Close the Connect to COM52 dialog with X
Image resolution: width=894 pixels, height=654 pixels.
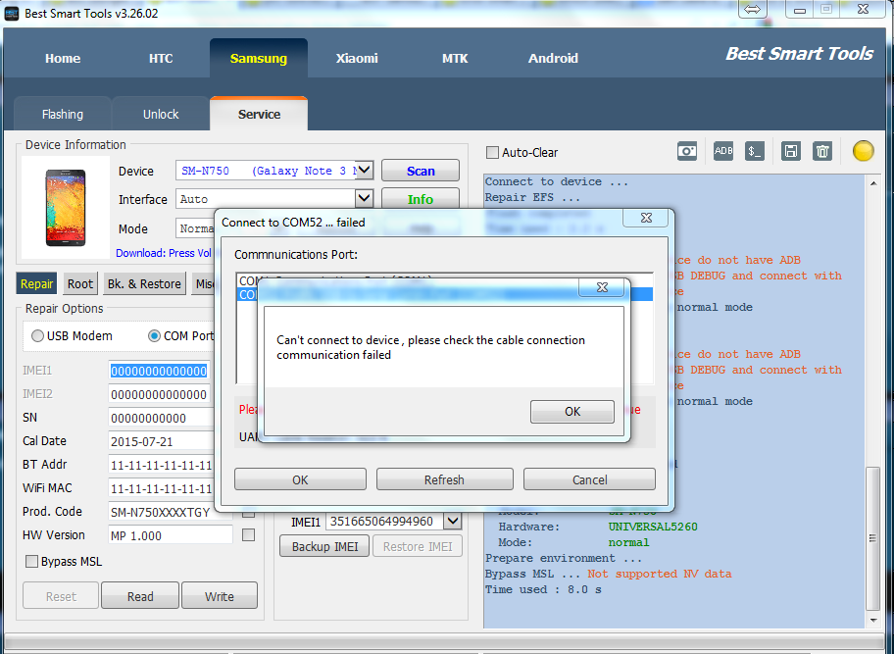point(646,218)
